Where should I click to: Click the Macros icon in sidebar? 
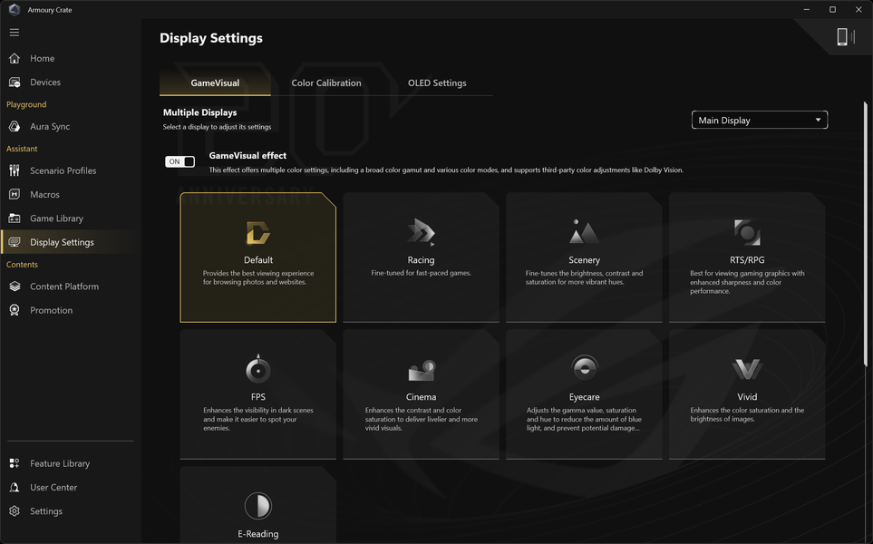point(15,194)
